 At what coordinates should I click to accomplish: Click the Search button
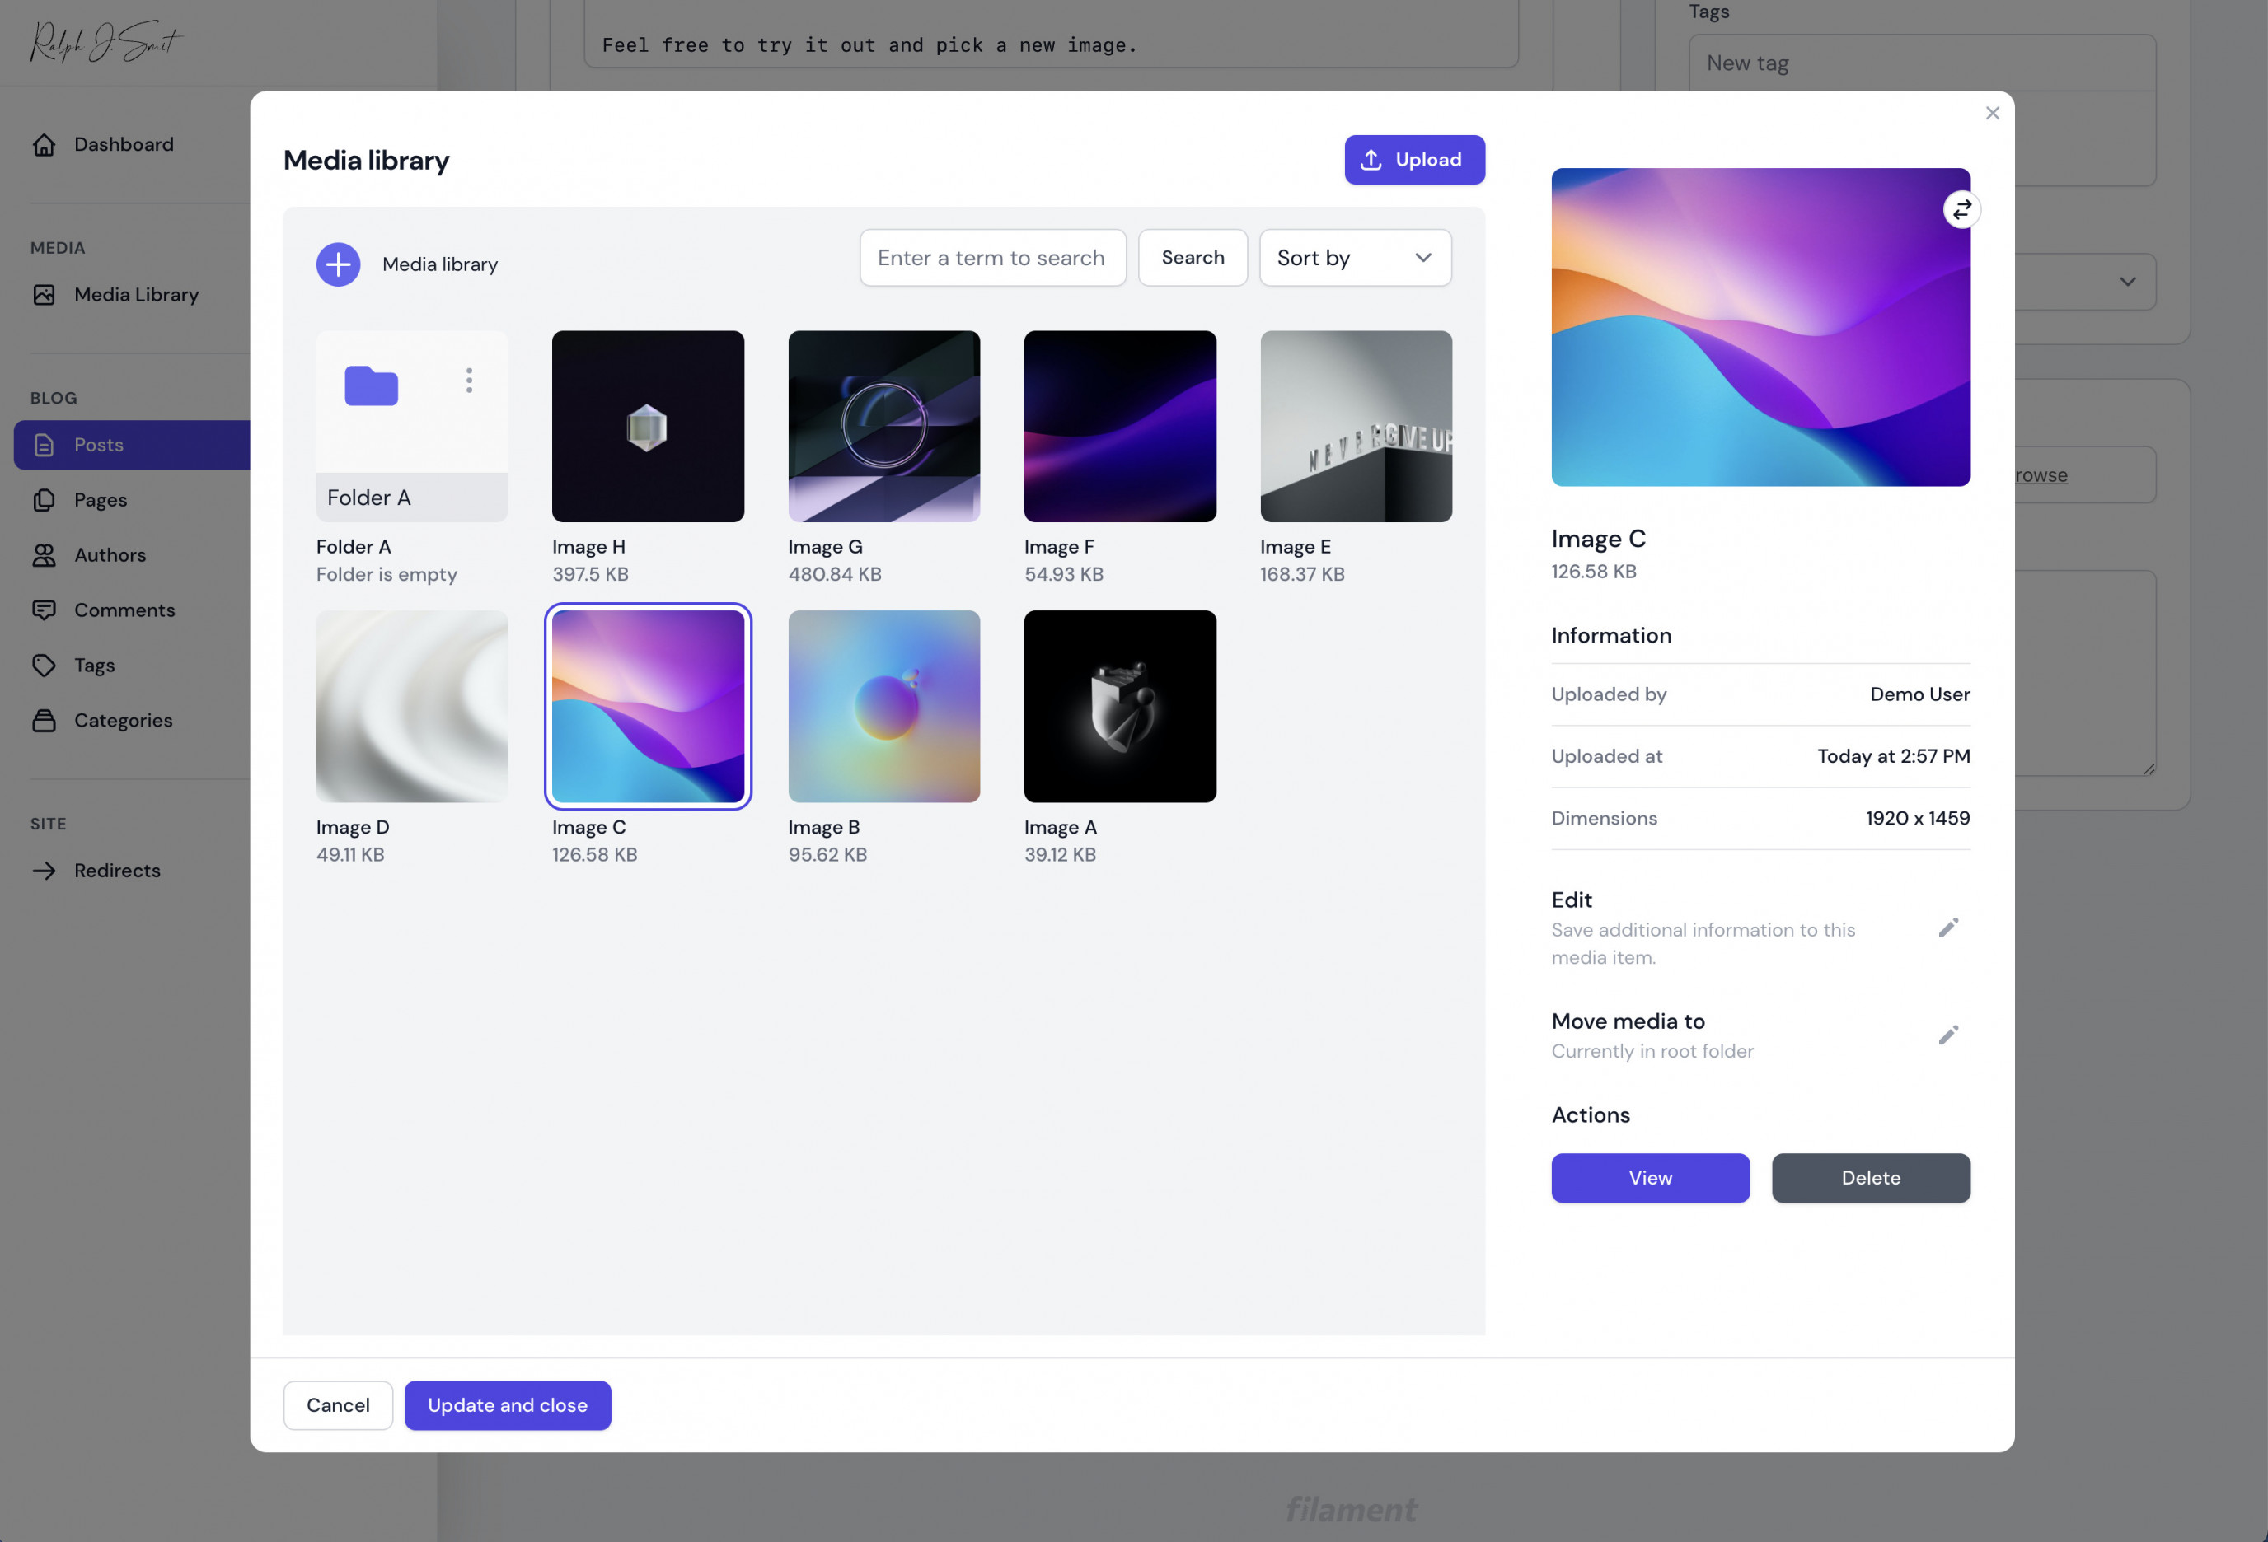click(1193, 256)
